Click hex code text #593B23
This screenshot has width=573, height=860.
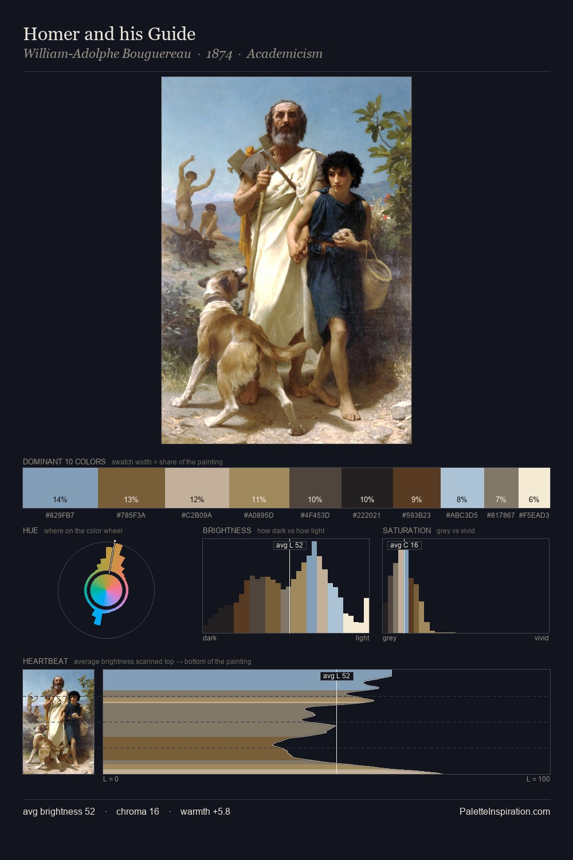(x=417, y=515)
